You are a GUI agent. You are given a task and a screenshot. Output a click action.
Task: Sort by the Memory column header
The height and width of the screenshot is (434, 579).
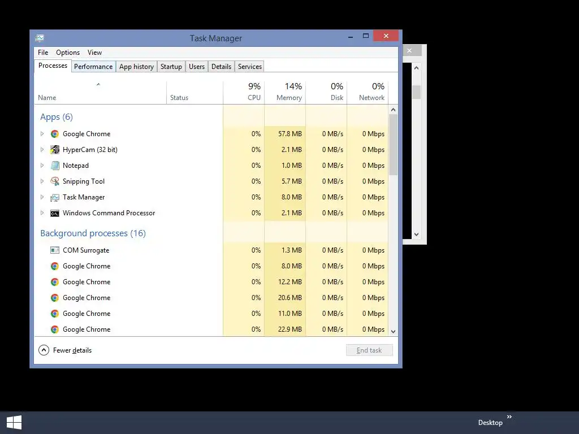pyautogui.click(x=285, y=93)
